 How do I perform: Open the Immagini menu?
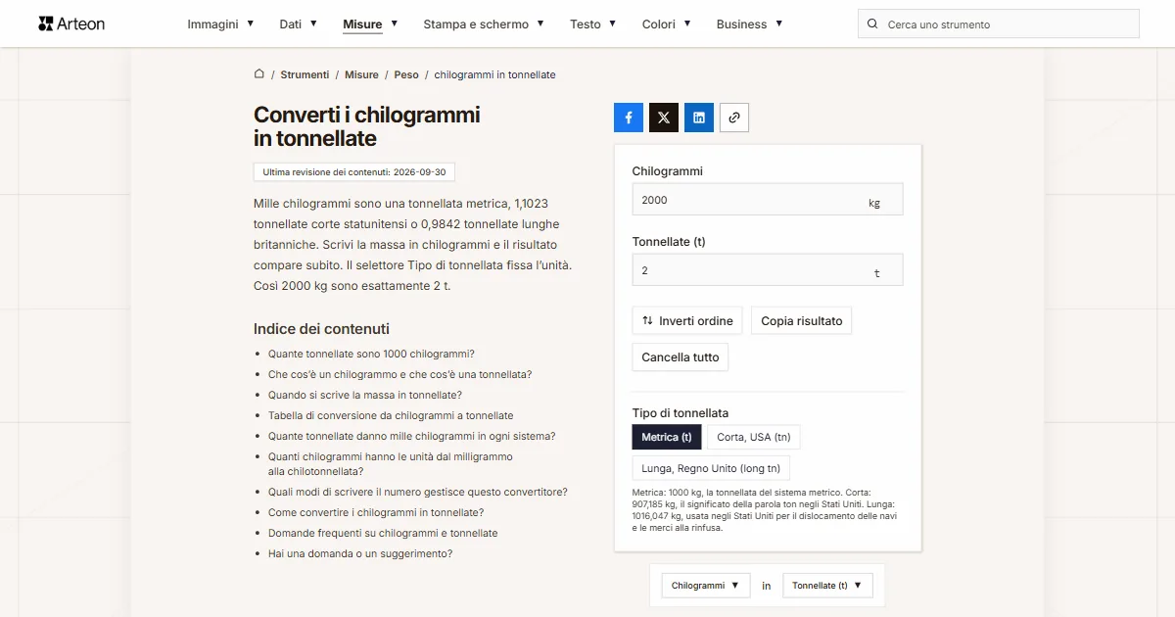[x=220, y=24]
